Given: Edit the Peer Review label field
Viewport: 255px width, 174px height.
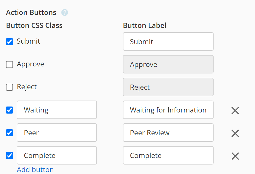Looking at the screenshot, I should (x=168, y=133).
